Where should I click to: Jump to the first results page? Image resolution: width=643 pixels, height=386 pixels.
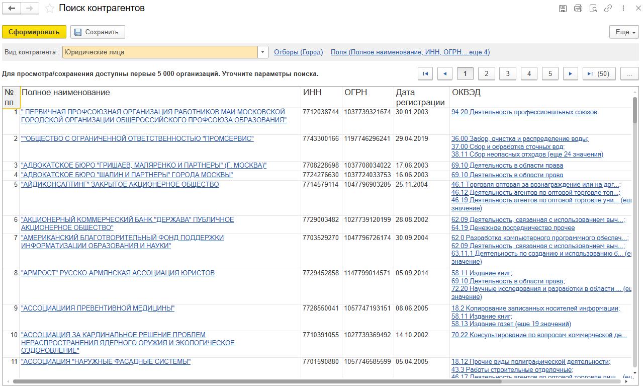(x=425, y=73)
